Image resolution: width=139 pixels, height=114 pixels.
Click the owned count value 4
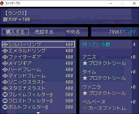tap(134, 44)
